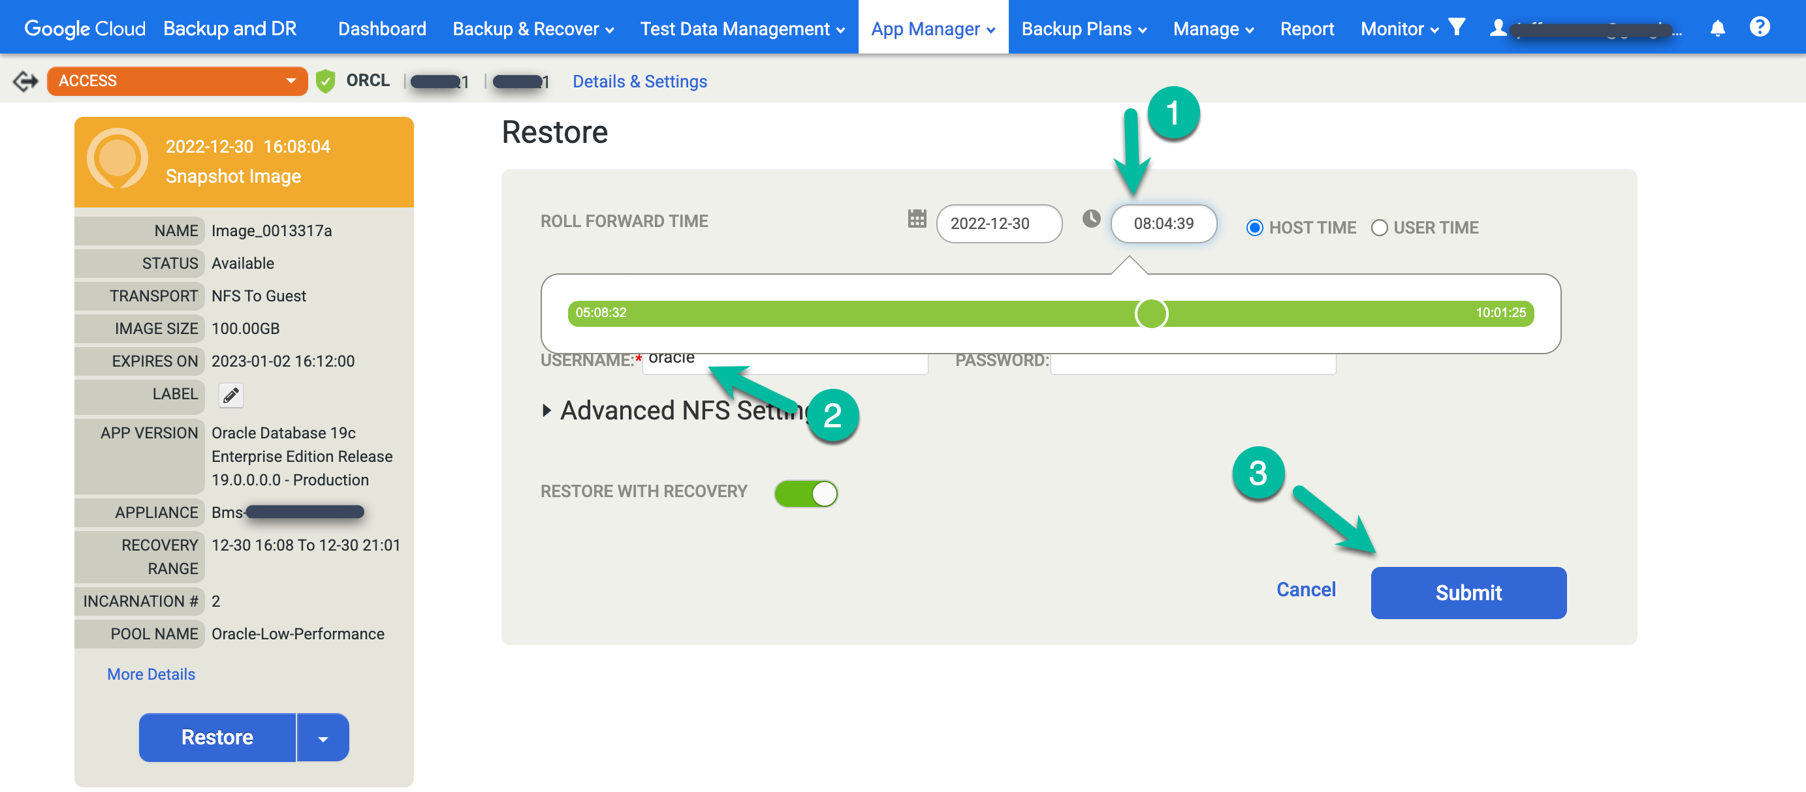The image size is (1806, 792).
Task: Click the calendar icon for roll forward date
Action: (x=917, y=221)
